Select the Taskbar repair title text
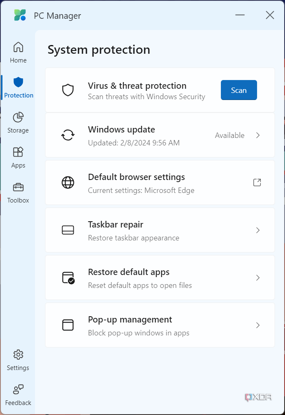The image size is (285, 415). click(115, 225)
